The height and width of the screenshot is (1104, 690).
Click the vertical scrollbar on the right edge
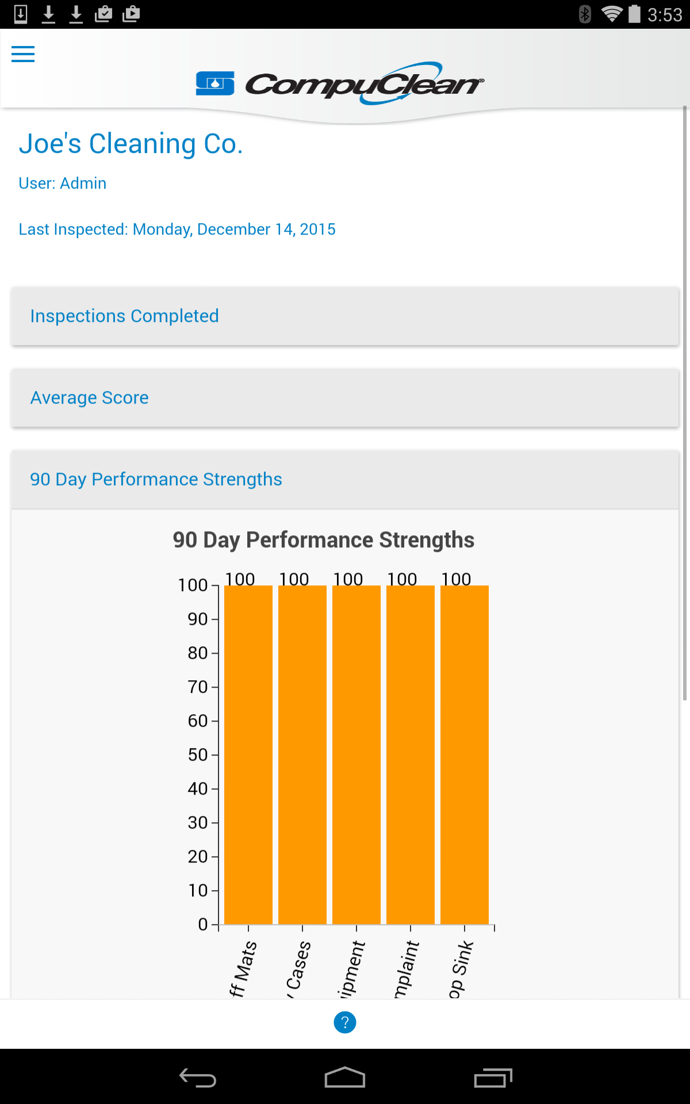click(685, 402)
